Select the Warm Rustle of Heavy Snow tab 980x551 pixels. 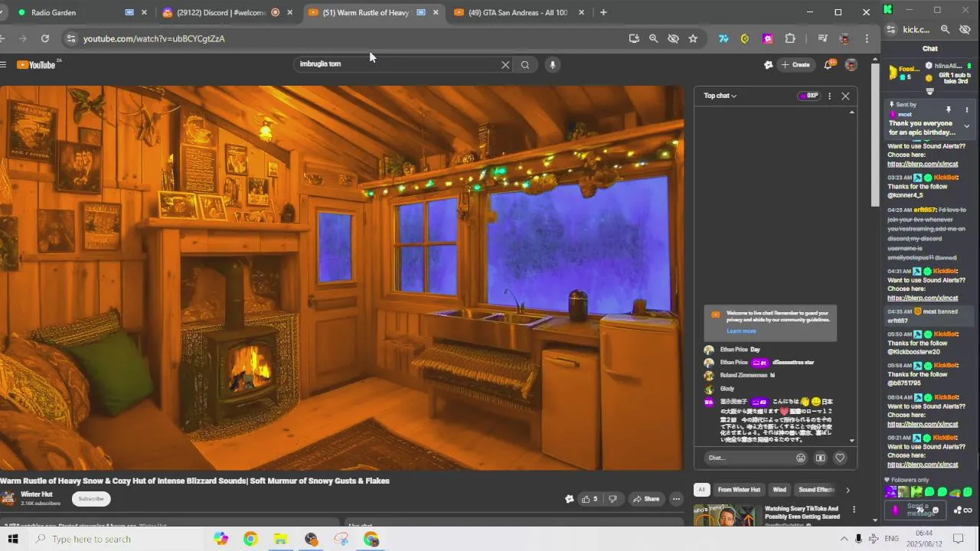[x=373, y=12]
